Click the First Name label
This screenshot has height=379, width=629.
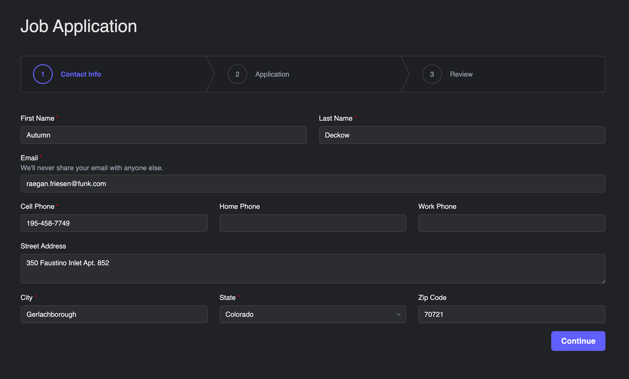click(x=37, y=118)
